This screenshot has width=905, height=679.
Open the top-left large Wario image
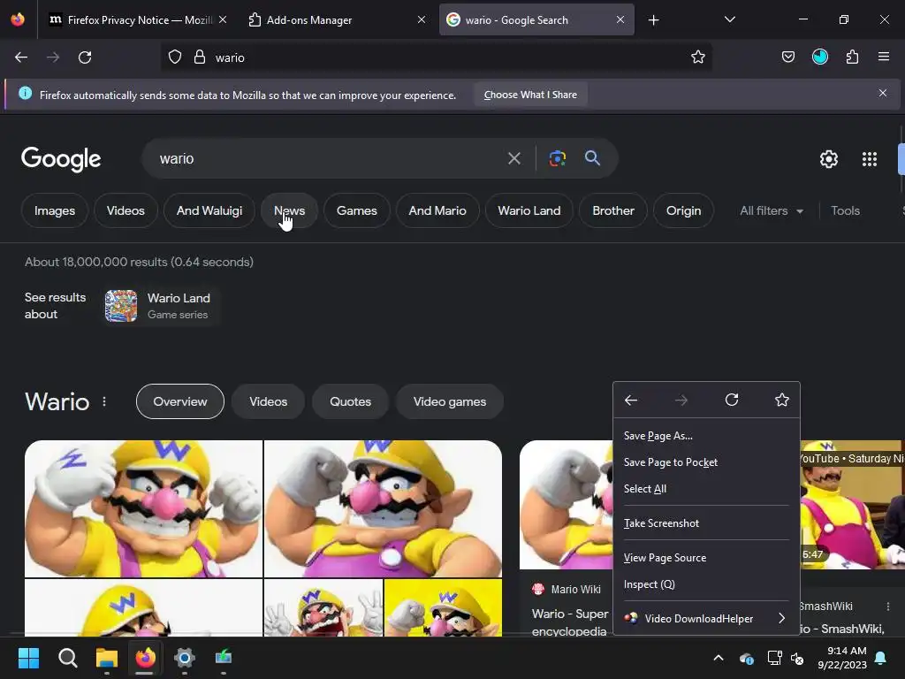tap(143, 508)
